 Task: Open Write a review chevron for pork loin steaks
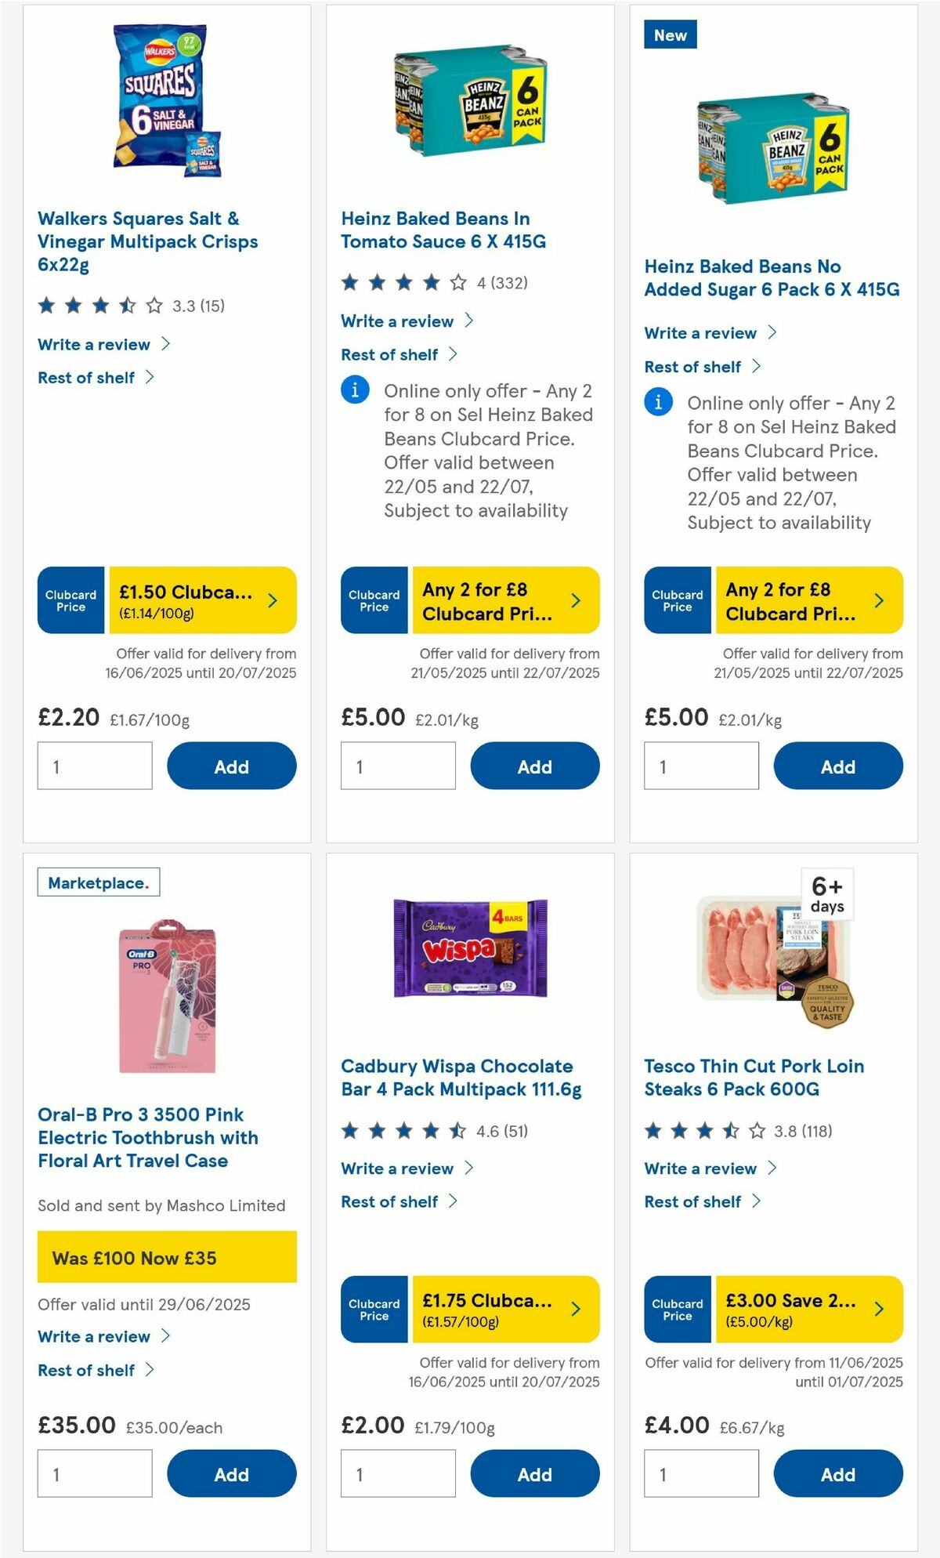click(x=774, y=1168)
